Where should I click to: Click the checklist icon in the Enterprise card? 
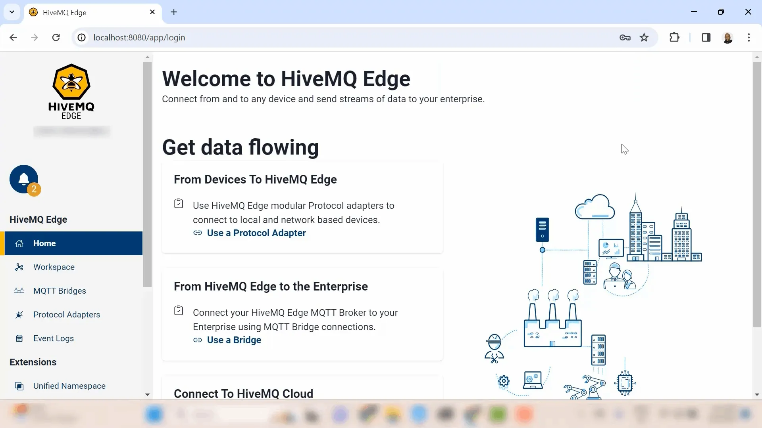179,311
